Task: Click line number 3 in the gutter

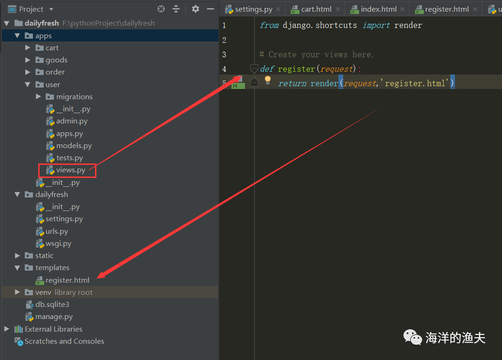Action: (224, 54)
